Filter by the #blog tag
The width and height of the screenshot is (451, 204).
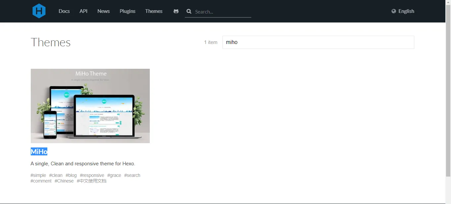point(71,175)
